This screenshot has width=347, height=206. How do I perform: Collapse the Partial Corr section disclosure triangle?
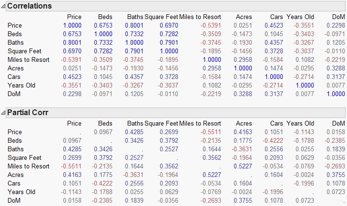coord(3,113)
